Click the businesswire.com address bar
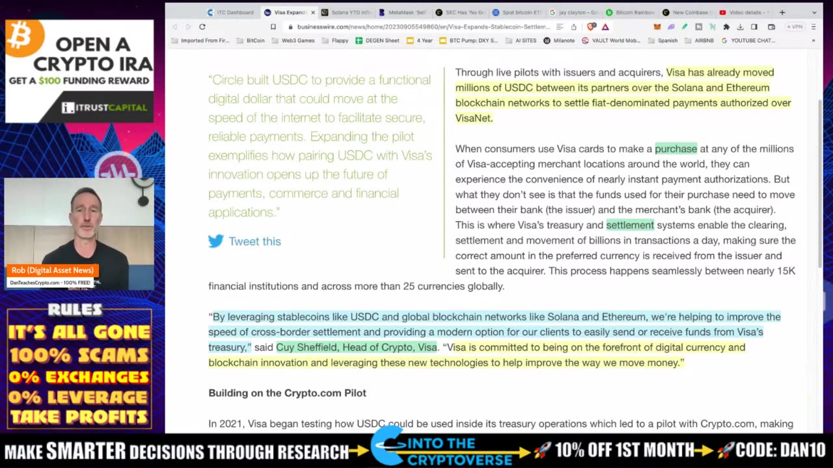Image resolution: width=833 pixels, height=468 pixels. coord(423,27)
